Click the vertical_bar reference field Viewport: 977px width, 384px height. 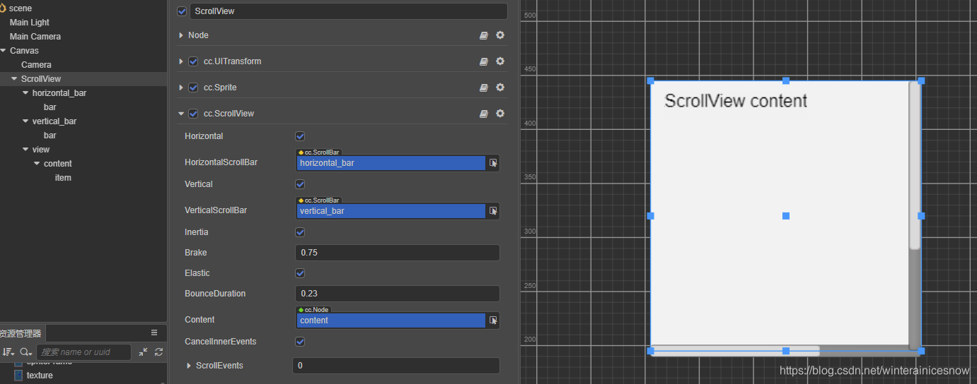(391, 211)
